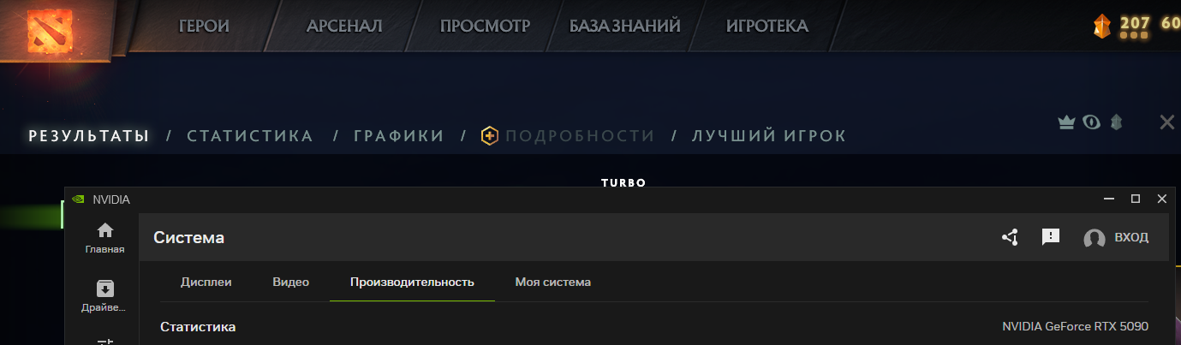The height and width of the screenshot is (345, 1181).
Task: Close the Dota match results screen
Action: (1166, 122)
